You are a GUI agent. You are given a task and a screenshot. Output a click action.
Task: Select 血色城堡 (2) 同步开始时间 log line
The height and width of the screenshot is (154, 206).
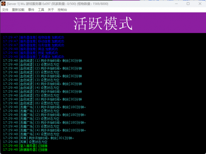(42, 68)
